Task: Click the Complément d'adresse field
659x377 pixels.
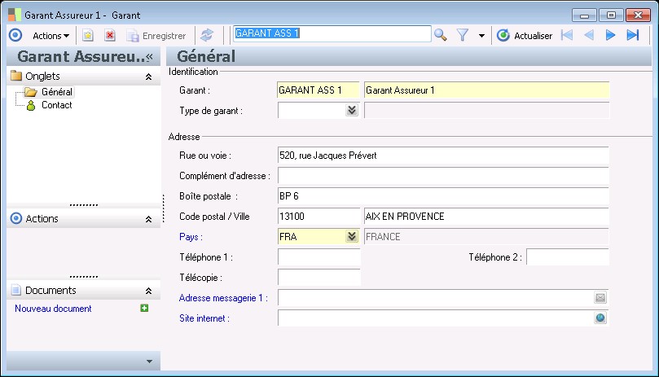Action: click(x=443, y=176)
